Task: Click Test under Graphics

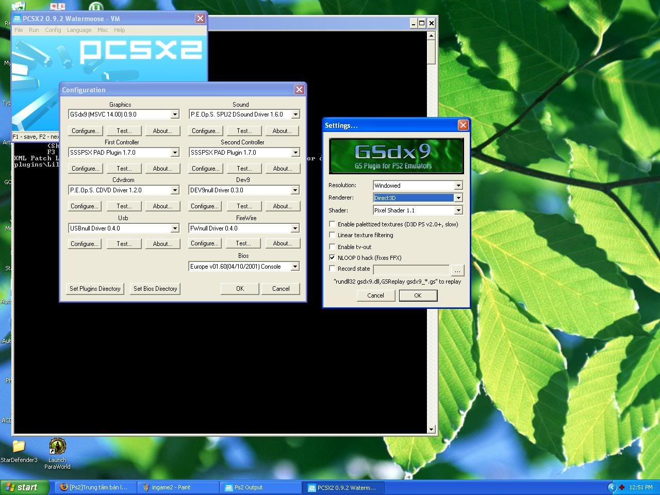Action: [124, 131]
